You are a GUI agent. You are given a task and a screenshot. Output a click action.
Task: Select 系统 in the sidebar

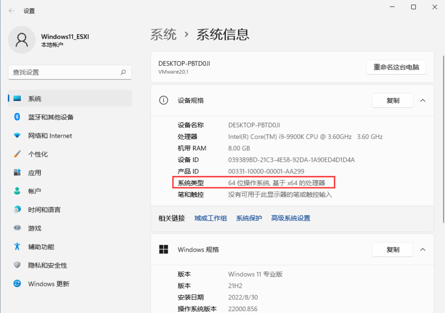click(x=35, y=98)
